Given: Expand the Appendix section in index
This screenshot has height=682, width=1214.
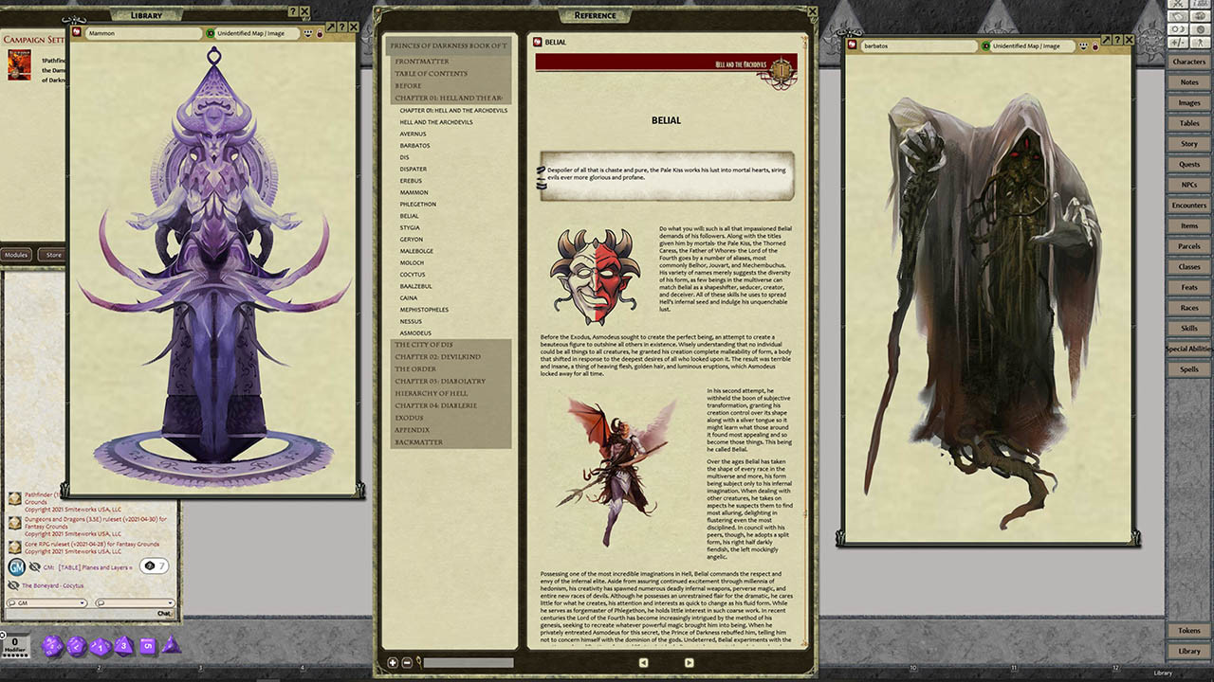Looking at the screenshot, I should pyautogui.click(x=449, y=430).
